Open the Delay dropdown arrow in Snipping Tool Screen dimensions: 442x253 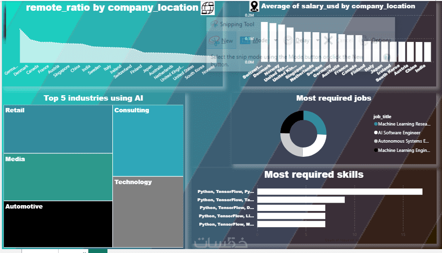pos(317,41)
